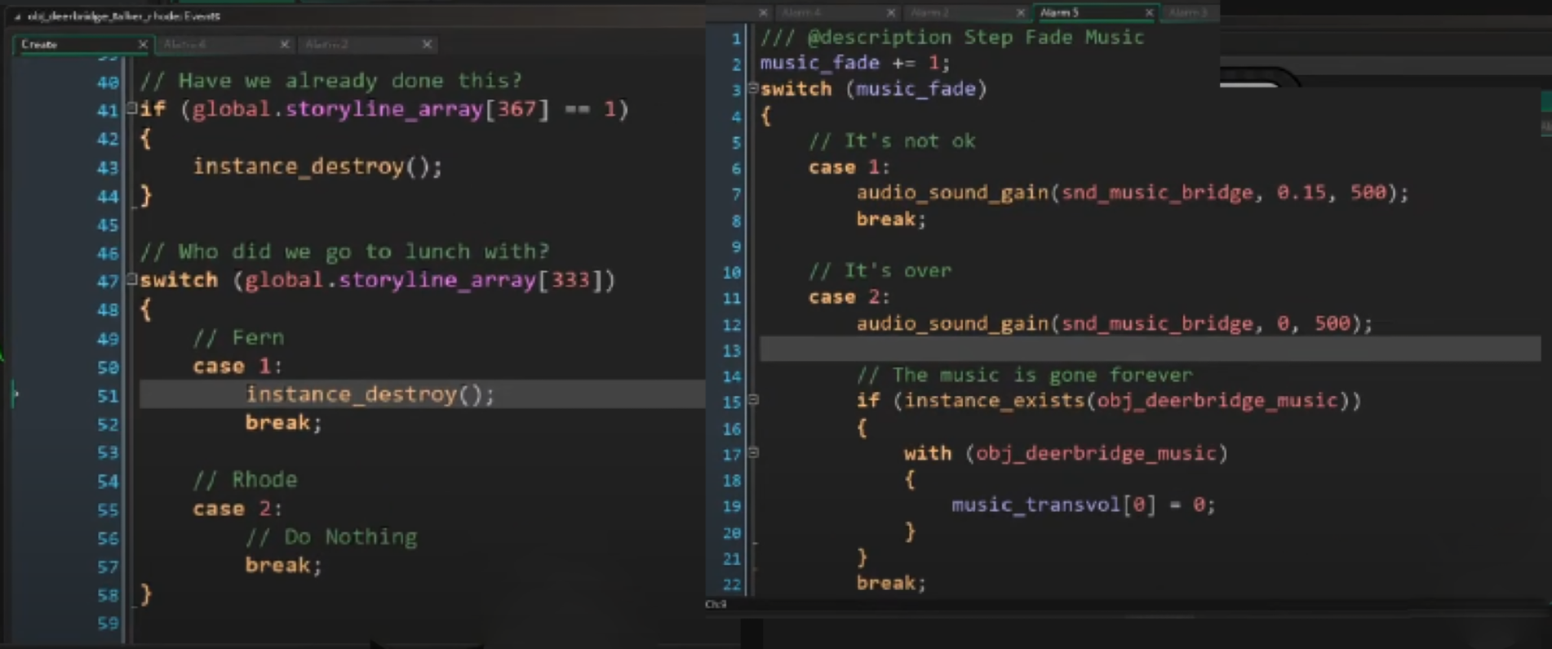
Task: Click 'break;' on line 8
Action: tap(891, 219)
